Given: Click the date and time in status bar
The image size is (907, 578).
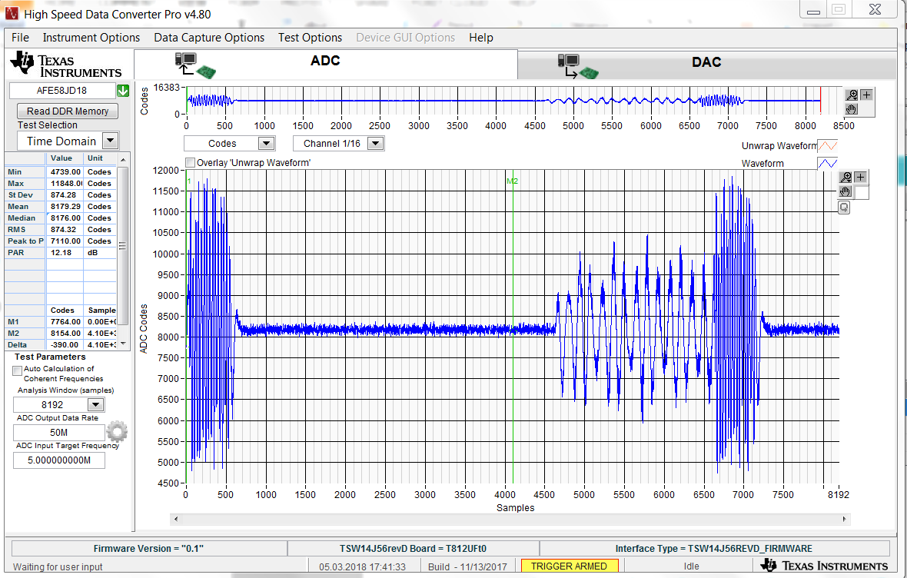Looking at the screenshot, I should pos(362,566).
